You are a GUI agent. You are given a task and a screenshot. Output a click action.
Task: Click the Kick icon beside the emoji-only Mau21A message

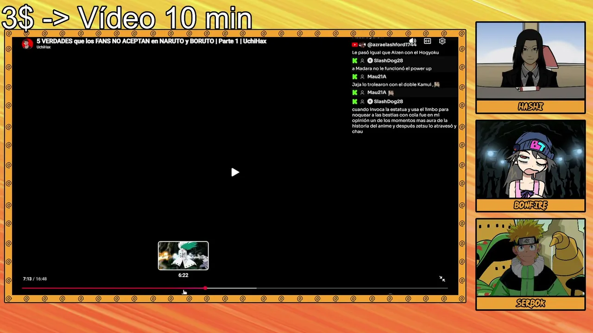coord(355,92)
